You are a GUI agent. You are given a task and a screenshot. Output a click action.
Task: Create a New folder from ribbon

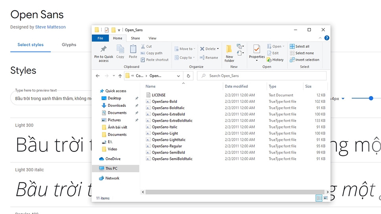229,53
